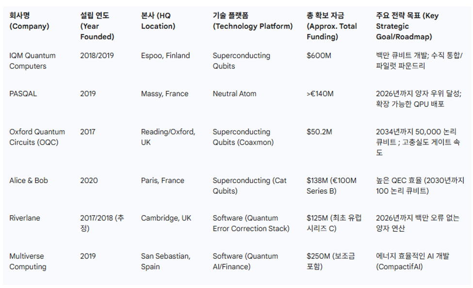
Task: Click the HQ Location column header
Action: [x=158, y=21]
